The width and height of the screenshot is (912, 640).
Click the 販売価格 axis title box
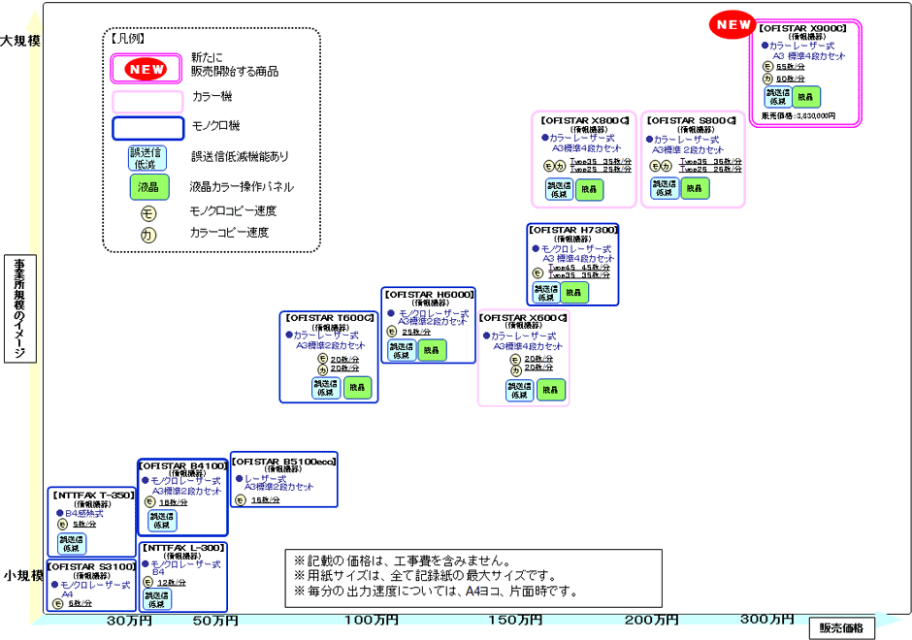tap(841, 627)
